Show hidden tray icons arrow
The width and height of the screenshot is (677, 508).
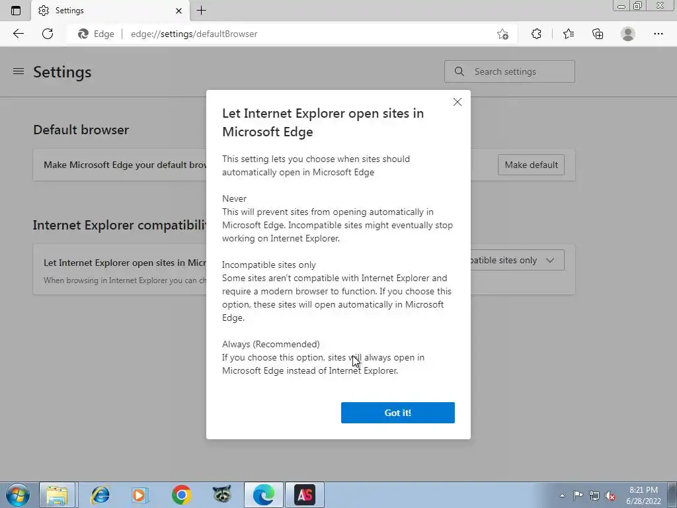point(562,495)
